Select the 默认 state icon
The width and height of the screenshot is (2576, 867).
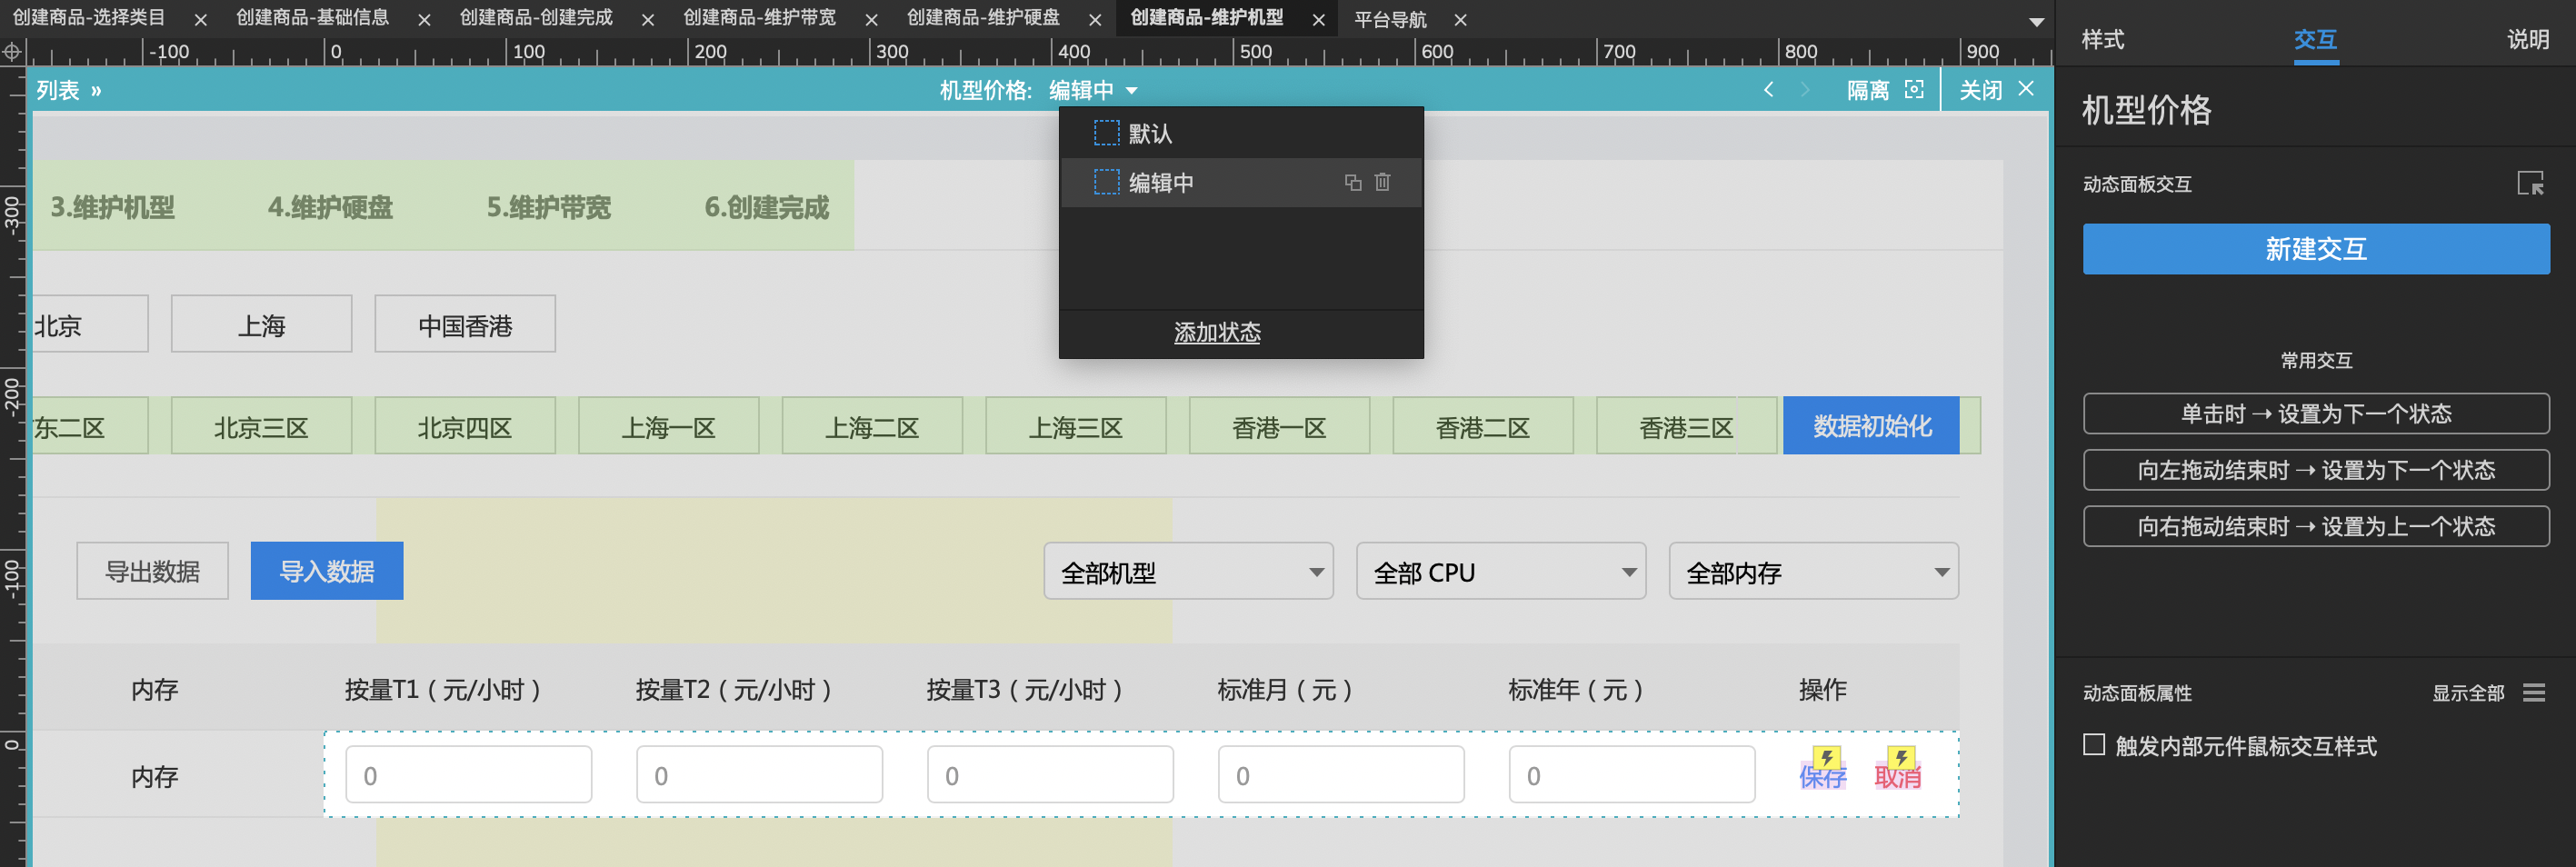(1106, 133)
